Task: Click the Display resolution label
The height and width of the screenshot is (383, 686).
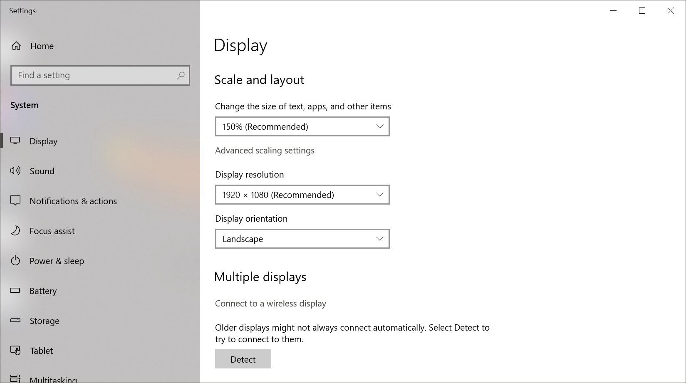Action: point(250,175)
